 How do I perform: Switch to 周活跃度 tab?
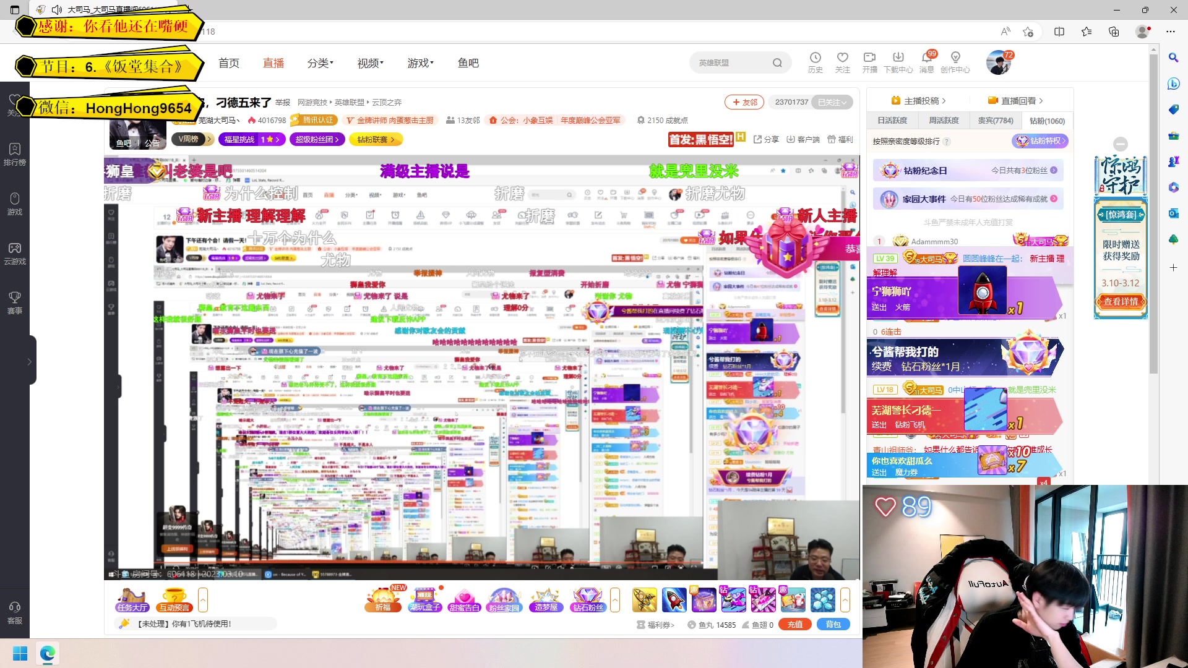[944, 121]
